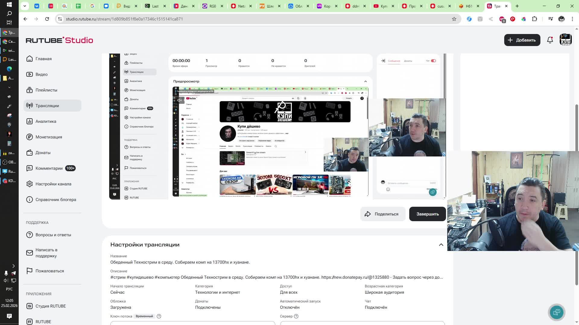Screen dimensions: 579x325
Task: Click the notifications bell icon
Action: 550,40
